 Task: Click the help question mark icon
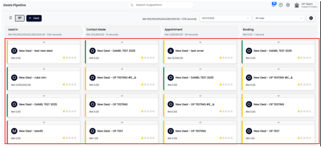[281, 5]
